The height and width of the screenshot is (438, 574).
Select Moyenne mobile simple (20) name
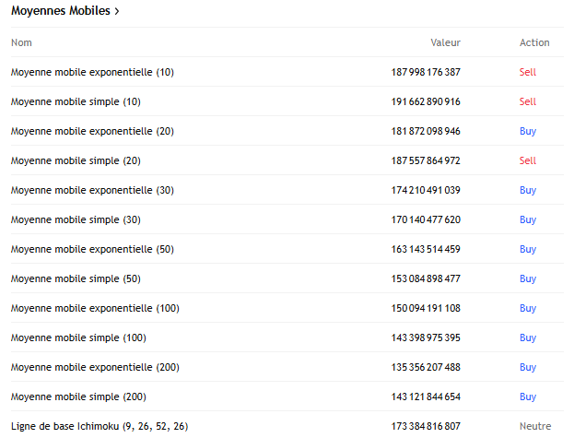(x=76, y=160)
